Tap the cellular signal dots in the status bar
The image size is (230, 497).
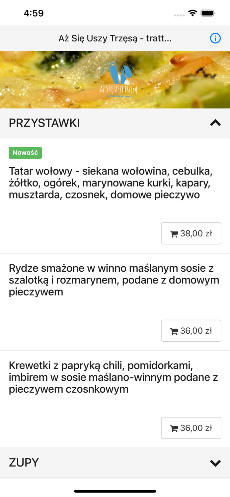179,15
